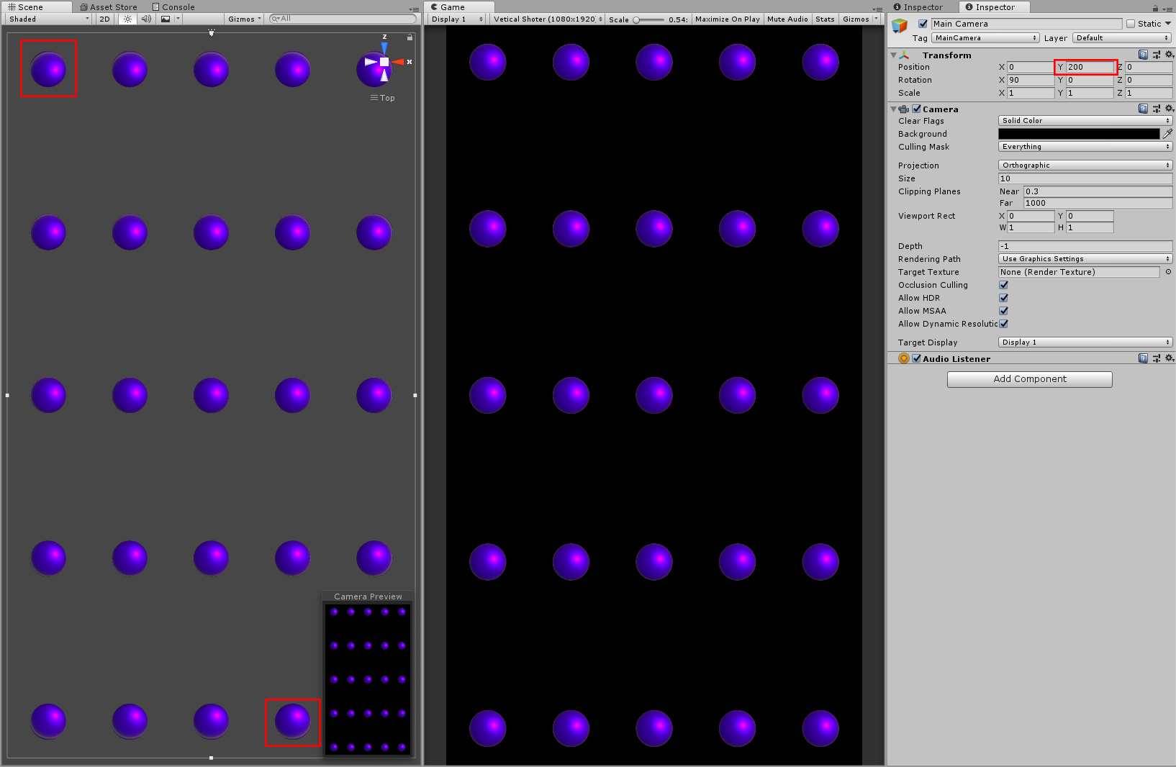Click the Top view label under gizmo
The image size is (1176, 767).
(x=383, y=98)
